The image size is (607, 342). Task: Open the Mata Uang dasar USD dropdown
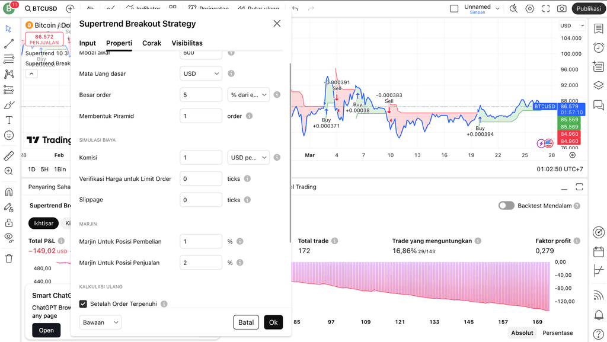201,73
